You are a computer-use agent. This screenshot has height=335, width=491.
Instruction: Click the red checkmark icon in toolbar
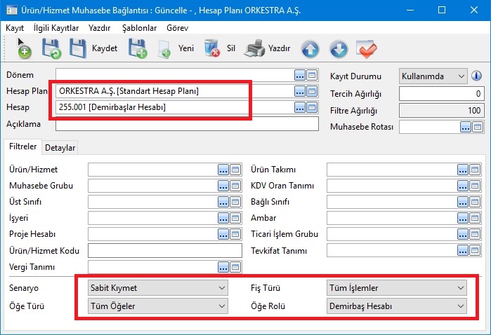(367, 49)
